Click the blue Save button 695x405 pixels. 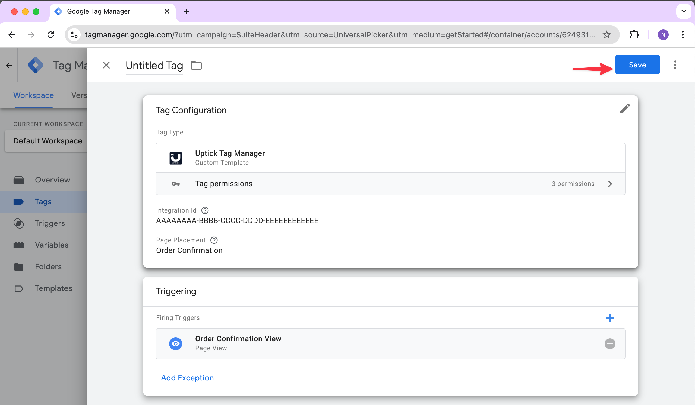tap(637, 65)
